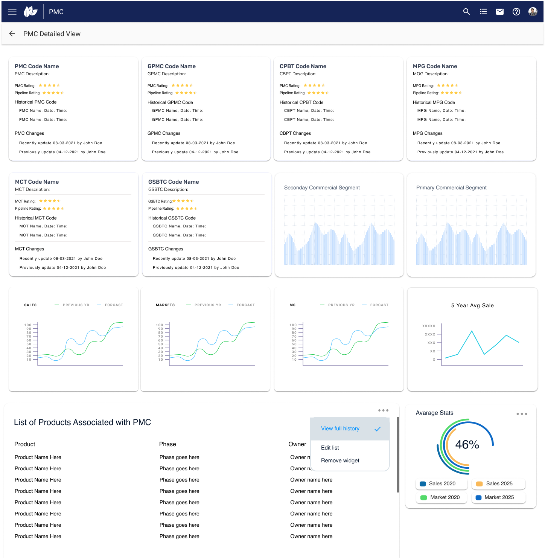Viewport: 545px width, 558px height.
Task: Open the search icon in header
Action: [x=466, y=12]
